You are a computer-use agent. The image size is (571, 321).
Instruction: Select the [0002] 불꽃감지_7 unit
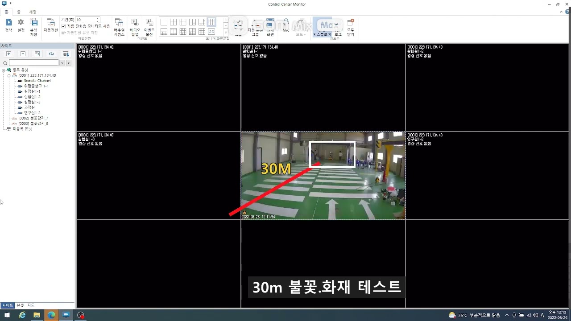[x=33, y=118]
